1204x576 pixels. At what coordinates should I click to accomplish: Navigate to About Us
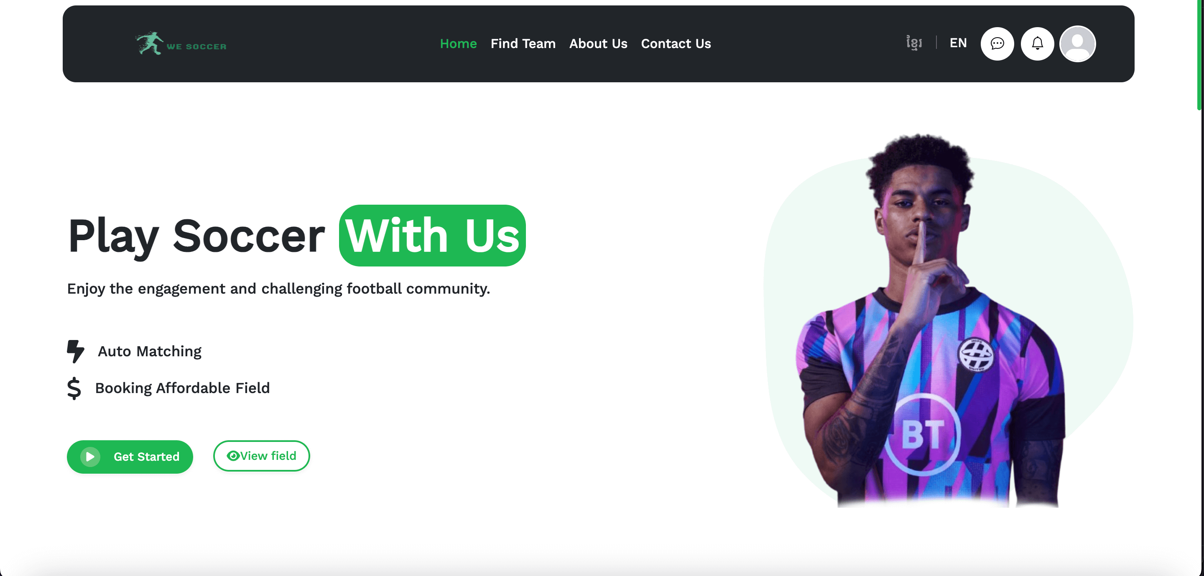(x=598, y=43)
